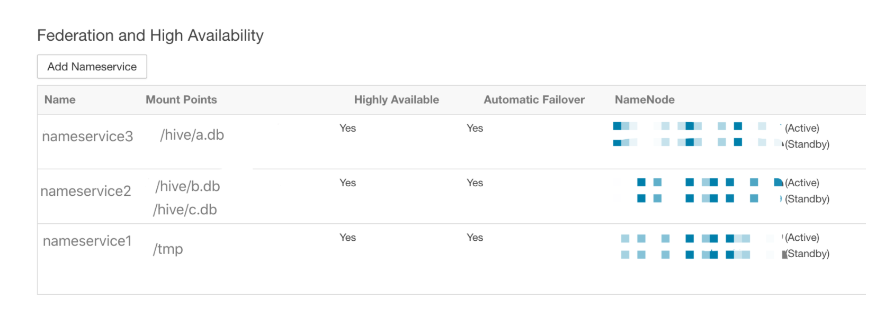Viewport: 894px width, 327px height.
Task: Click the Highly Available column header
Action: pyautogui.click(x=396, y=99)
